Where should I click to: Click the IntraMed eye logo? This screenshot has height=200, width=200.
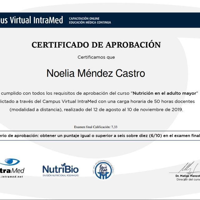coord(10,162)
